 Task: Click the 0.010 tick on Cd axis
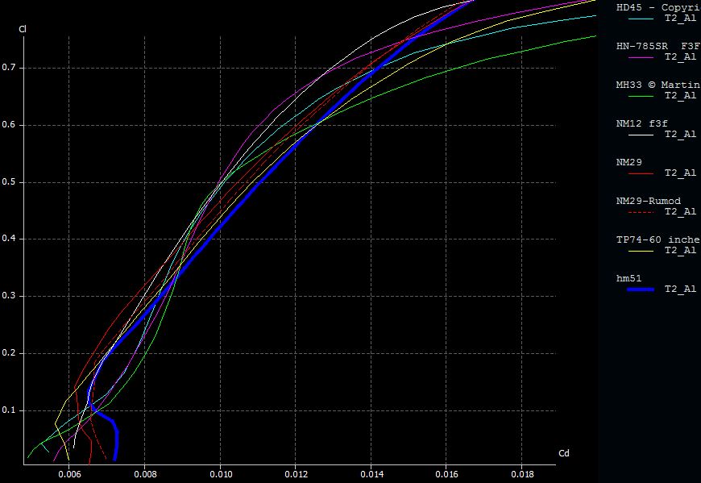click(x=220, y=475)
